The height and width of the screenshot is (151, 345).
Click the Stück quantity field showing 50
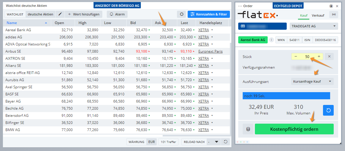(307, 56)
